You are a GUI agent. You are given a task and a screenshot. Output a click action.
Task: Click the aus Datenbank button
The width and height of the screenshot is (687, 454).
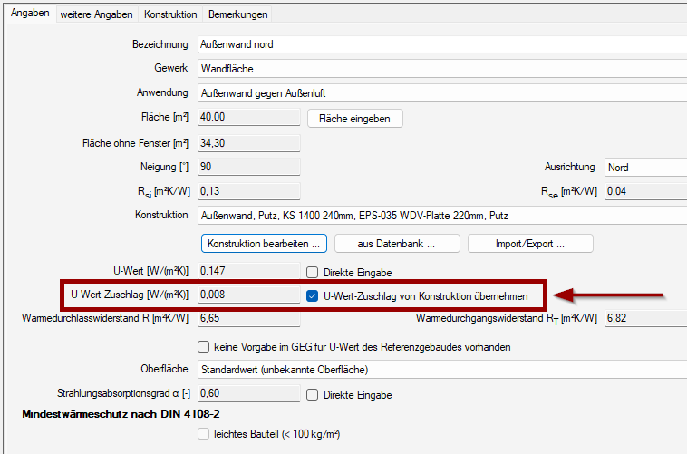(x=395, y=244)
